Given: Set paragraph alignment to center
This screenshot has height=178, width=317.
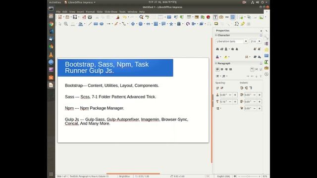Looking at the screenshot, I should (x=222, y=69).
